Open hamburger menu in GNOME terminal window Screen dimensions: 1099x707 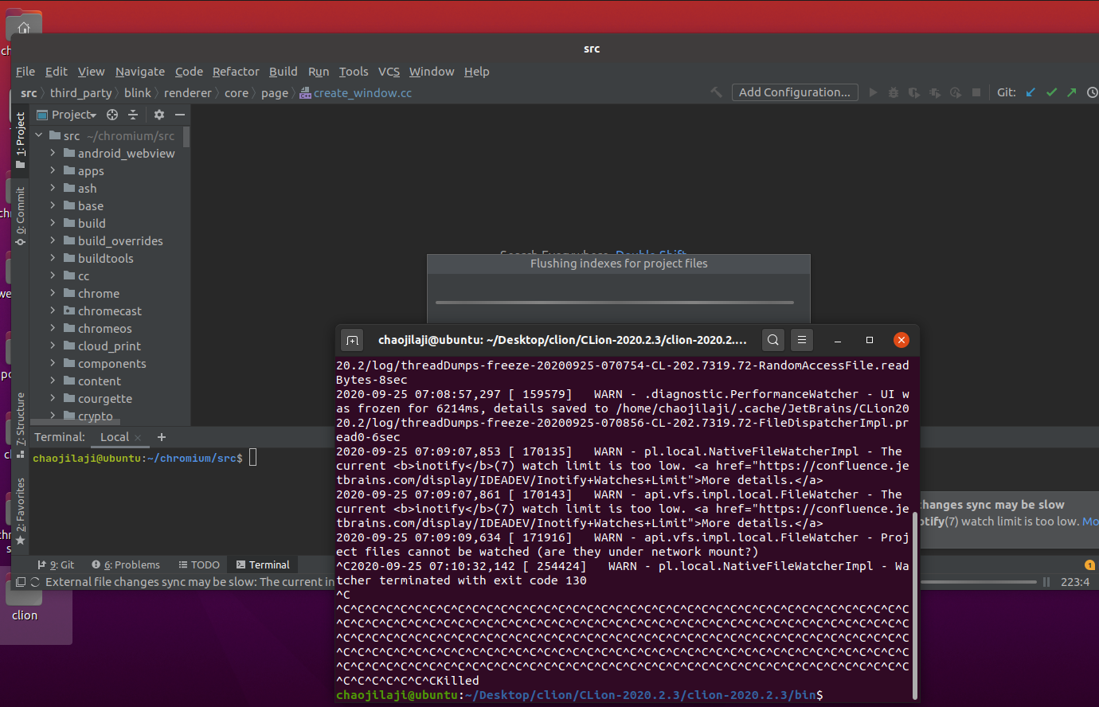pyautogui.click(x=802, y=340)
